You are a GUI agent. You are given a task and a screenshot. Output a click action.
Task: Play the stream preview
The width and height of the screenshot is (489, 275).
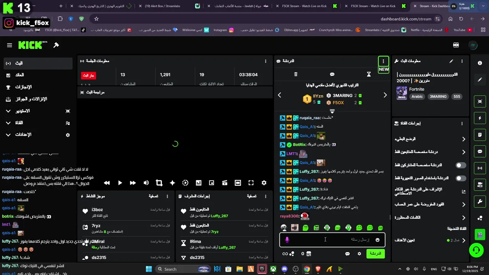(120, 183)
